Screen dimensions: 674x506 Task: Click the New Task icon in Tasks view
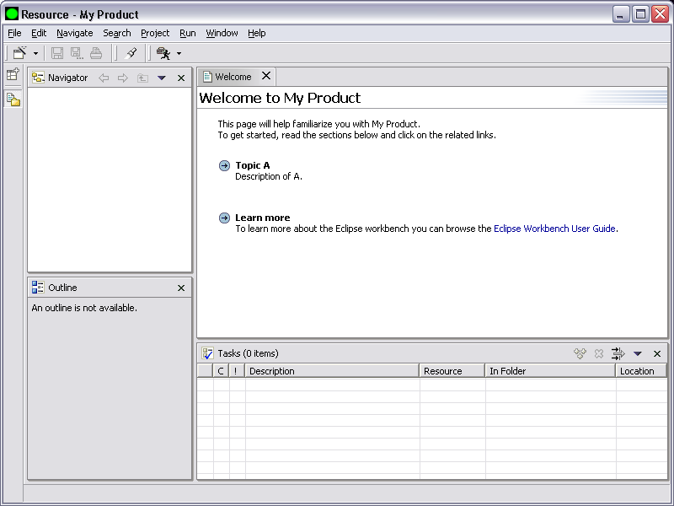click(580, 353)
